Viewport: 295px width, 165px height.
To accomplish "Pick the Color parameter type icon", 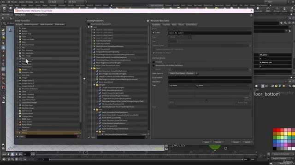I will pyautogui.click(x=20, y=37).
